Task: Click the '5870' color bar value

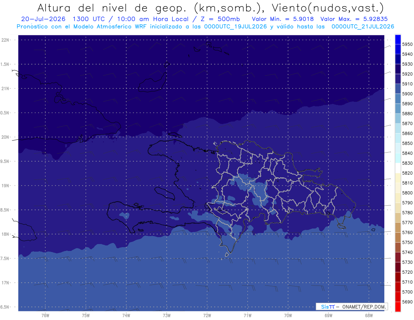Action: 408,124
